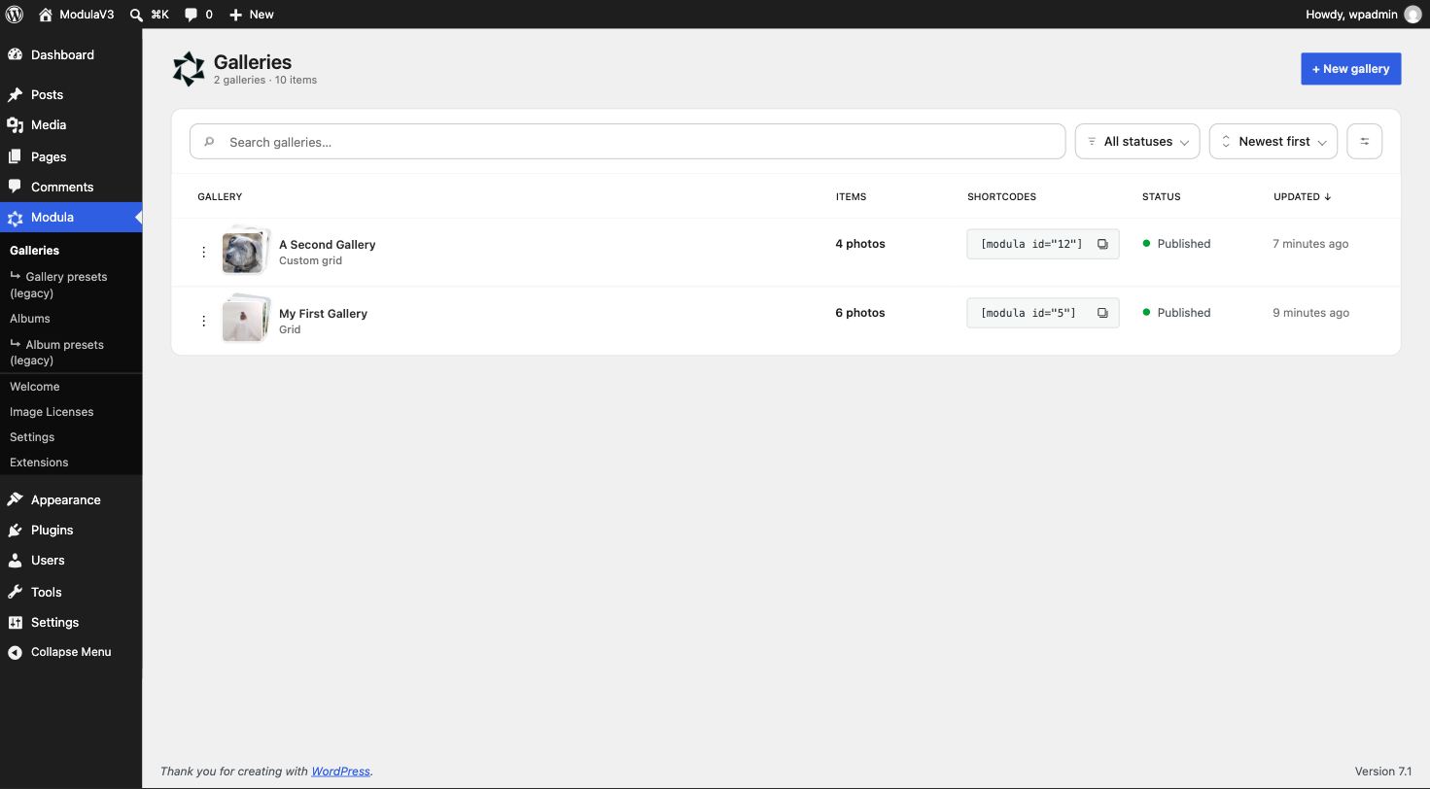Open Welcome submenu item
The image size is (1430, 789).
[x=35, y=387]
